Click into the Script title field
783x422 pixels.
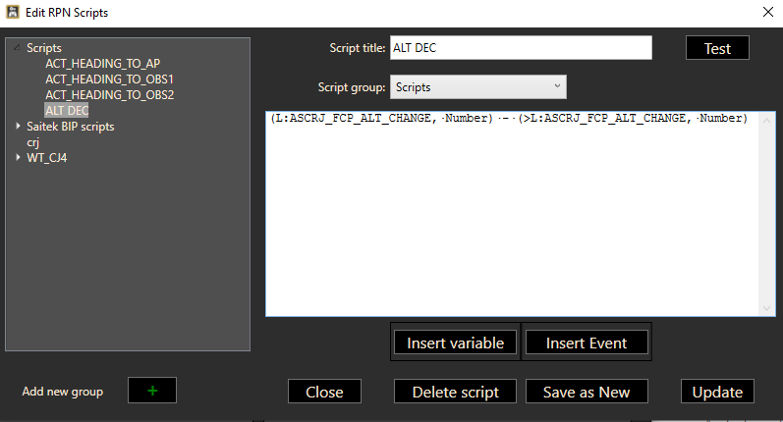(x=521, y=48)
